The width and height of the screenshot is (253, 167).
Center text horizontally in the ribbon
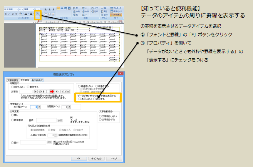pos(50,10)
